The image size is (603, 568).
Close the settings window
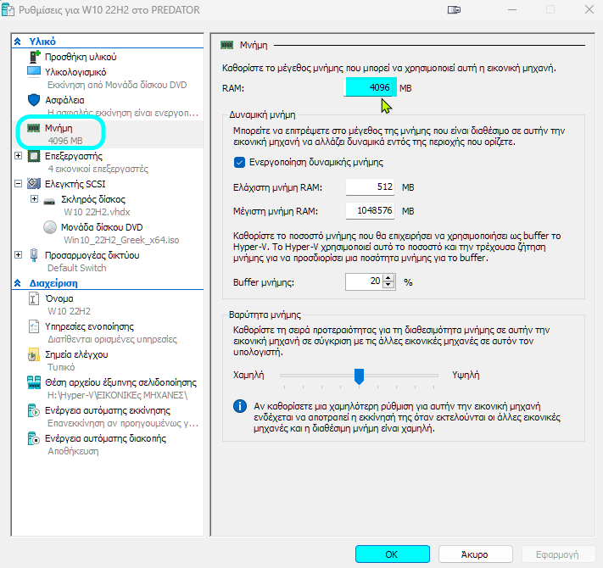[589, 9]
